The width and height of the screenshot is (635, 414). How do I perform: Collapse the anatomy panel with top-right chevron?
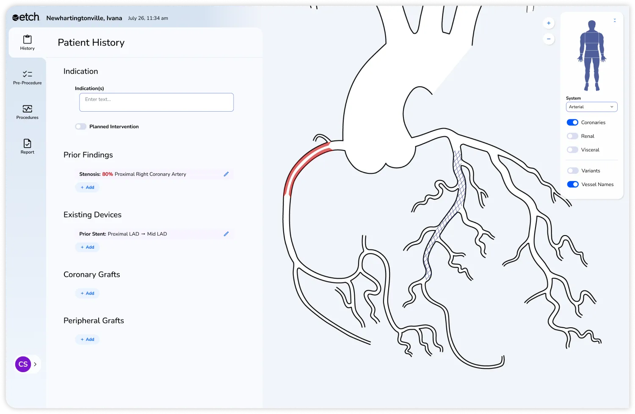[x=615, y=19]
